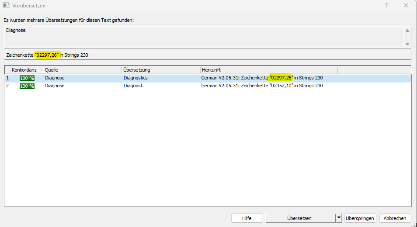Click the Übersetzen button
417x227 pixels.
pos(300,218)
